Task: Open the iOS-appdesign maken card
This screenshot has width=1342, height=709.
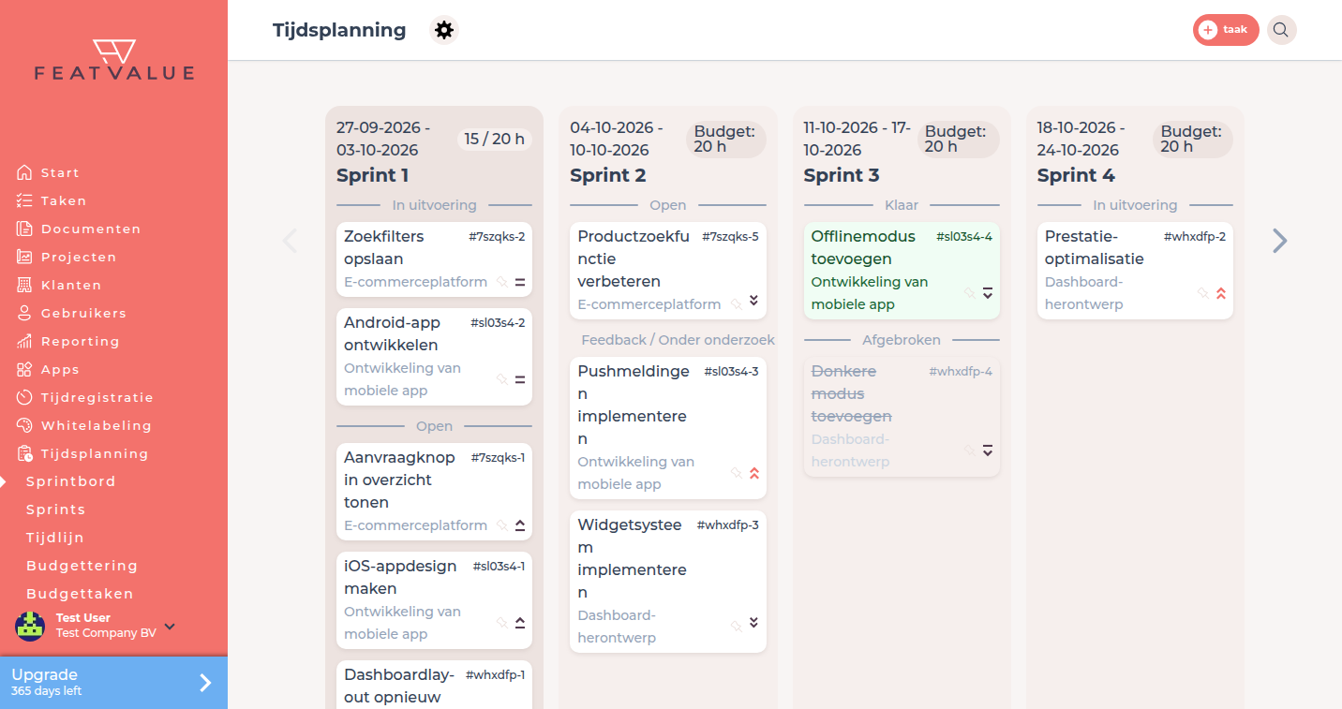Action: [434, 600]
